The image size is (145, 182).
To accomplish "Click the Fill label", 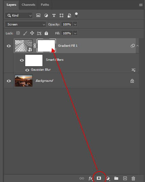I will point(57,33).
